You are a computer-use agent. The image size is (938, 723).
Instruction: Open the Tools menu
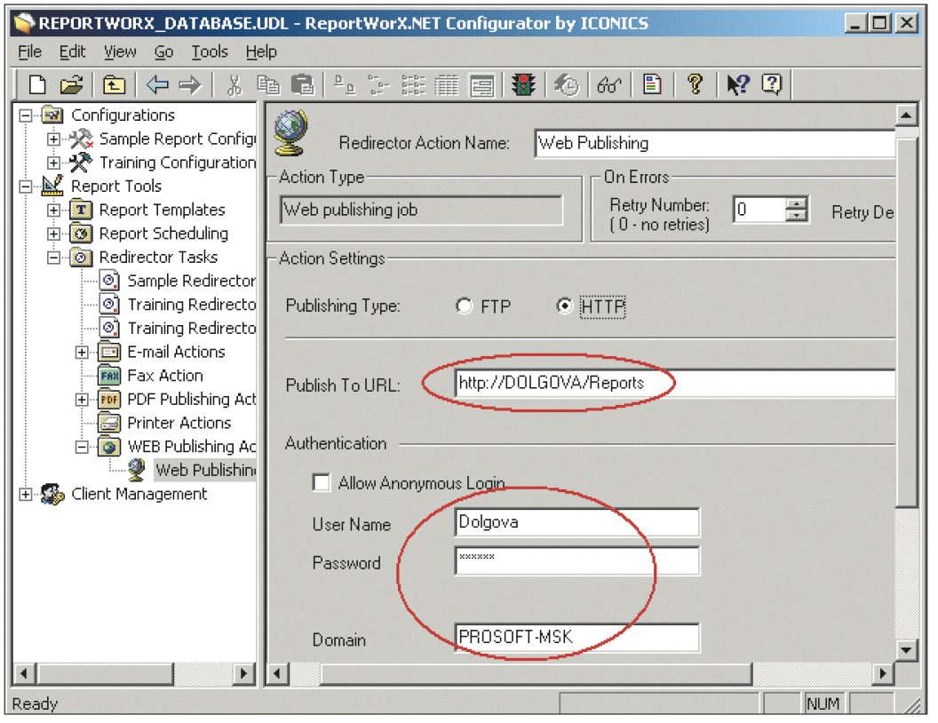210,52
